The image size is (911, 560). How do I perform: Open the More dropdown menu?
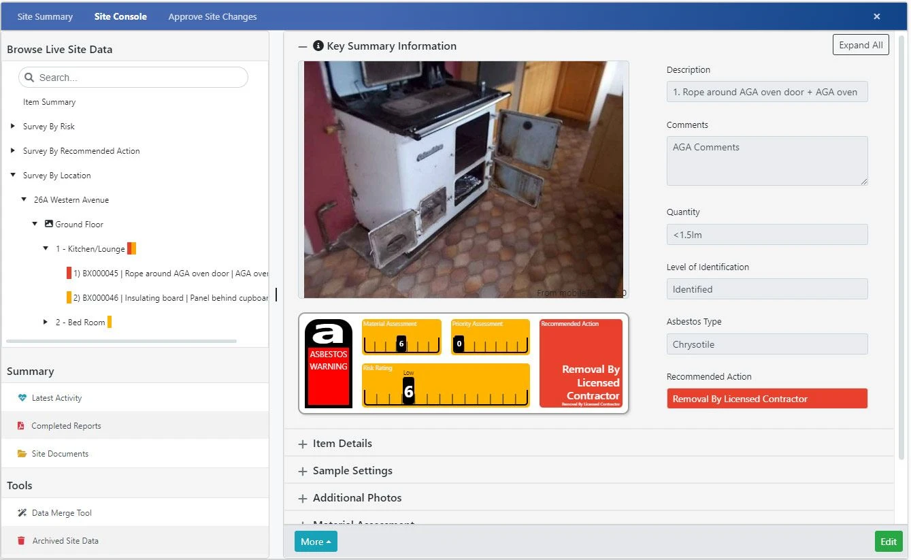coord(316,542)
